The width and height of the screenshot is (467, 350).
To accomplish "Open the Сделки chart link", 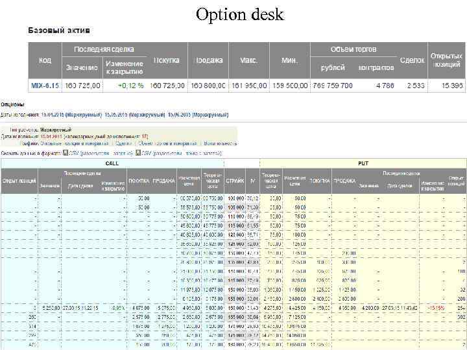I will click(124, 143).
